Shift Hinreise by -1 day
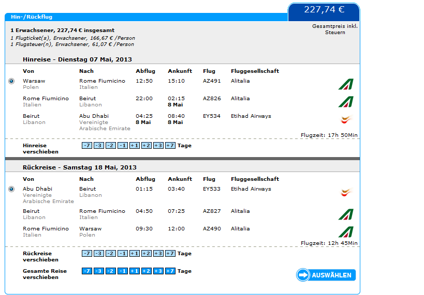The image size is (424, 295). [x=123, y=146]
